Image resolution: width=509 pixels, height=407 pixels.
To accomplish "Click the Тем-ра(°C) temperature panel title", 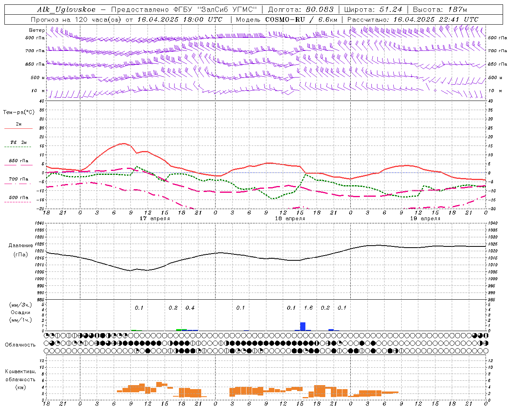I will [19, 112].
